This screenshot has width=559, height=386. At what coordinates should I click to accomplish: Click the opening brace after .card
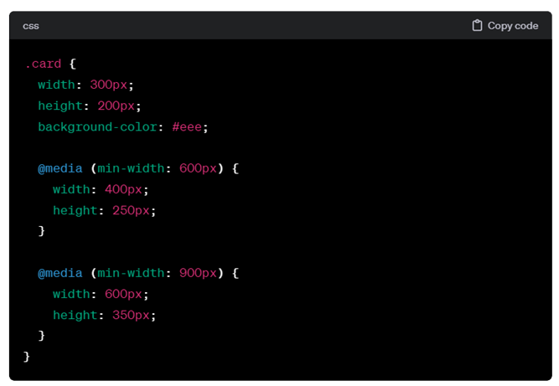pos(73,64)
